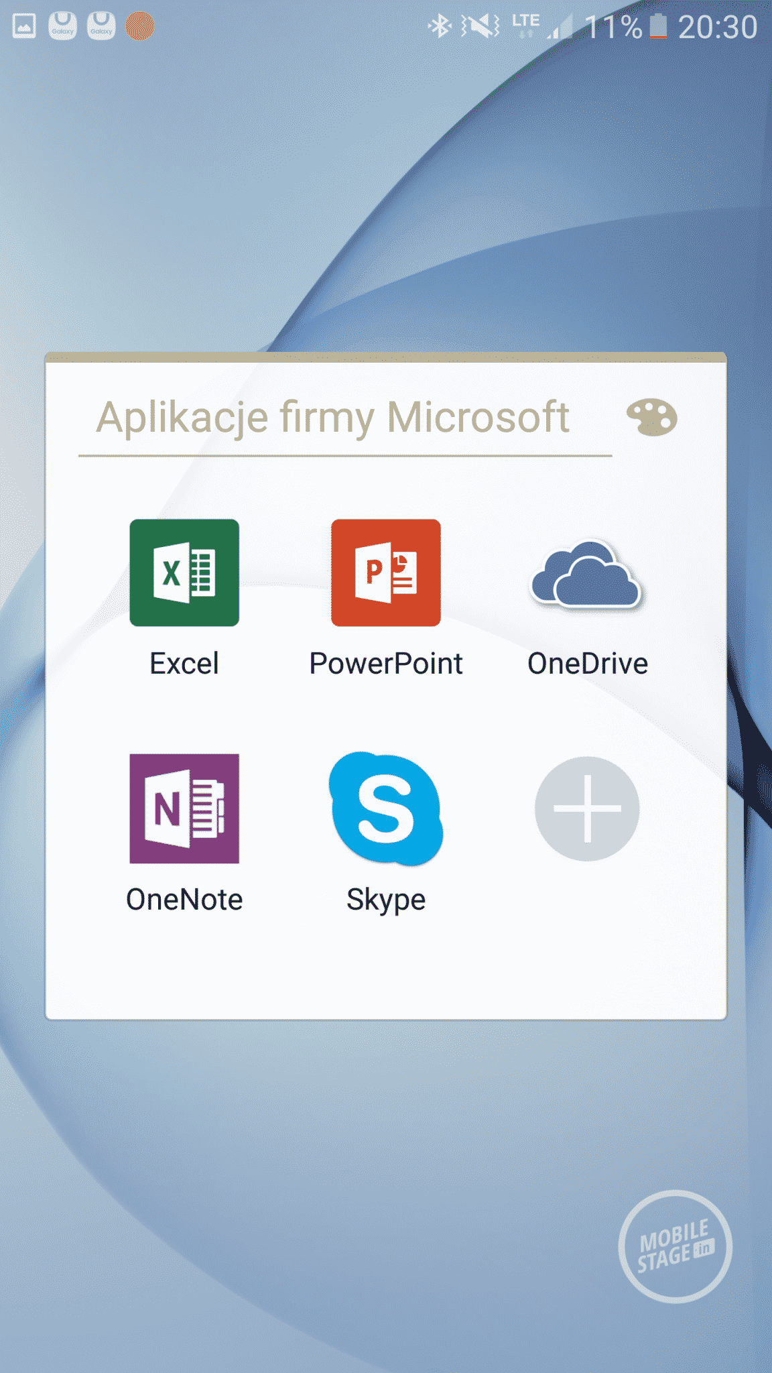Open the Excel app icon

(184, 573)
